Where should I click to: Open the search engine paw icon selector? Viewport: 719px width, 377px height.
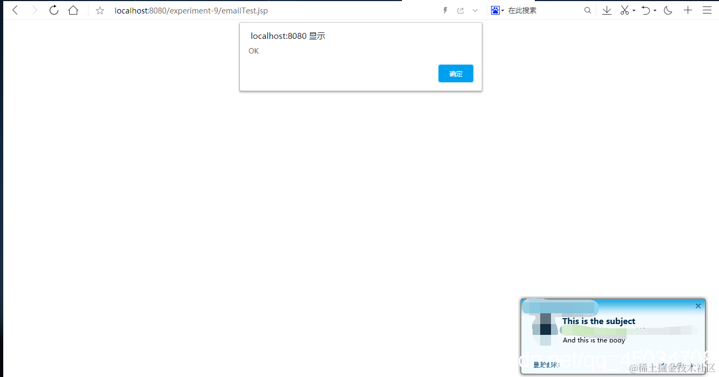496,10
